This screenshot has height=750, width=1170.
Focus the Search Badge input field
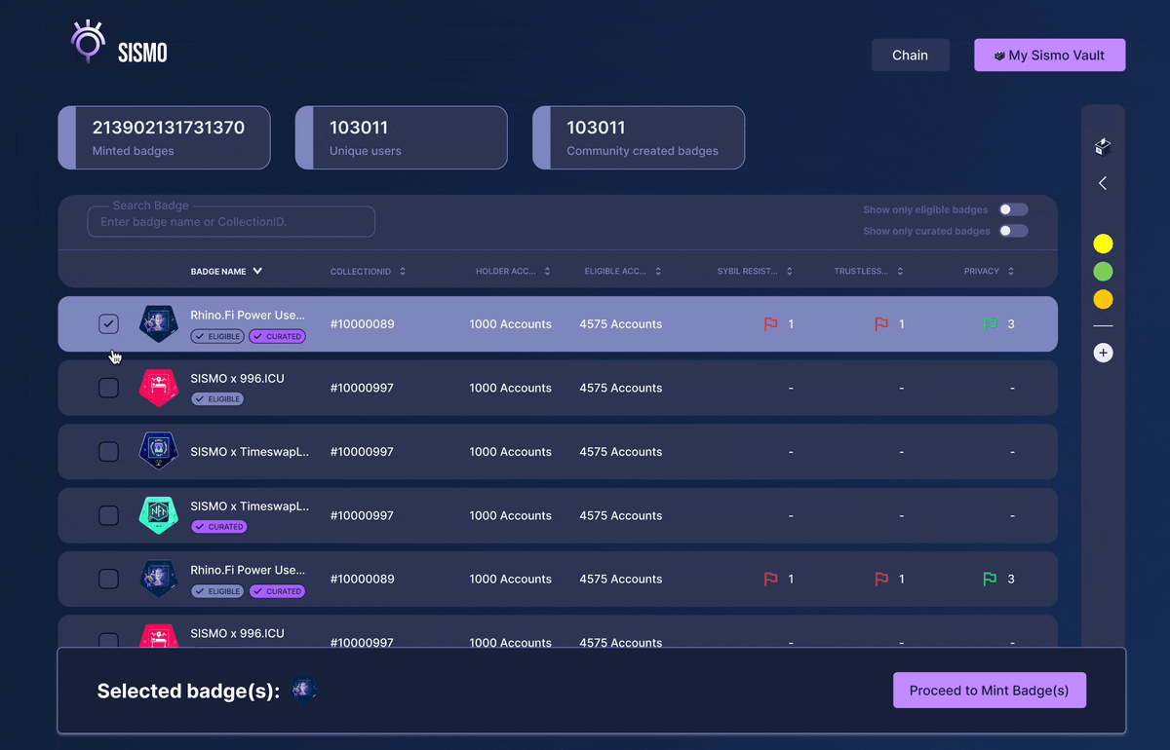[231, 221]
